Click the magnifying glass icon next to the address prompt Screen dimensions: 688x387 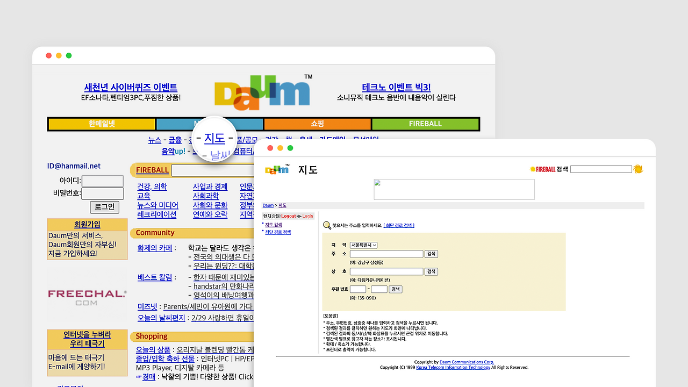(327, 225)
